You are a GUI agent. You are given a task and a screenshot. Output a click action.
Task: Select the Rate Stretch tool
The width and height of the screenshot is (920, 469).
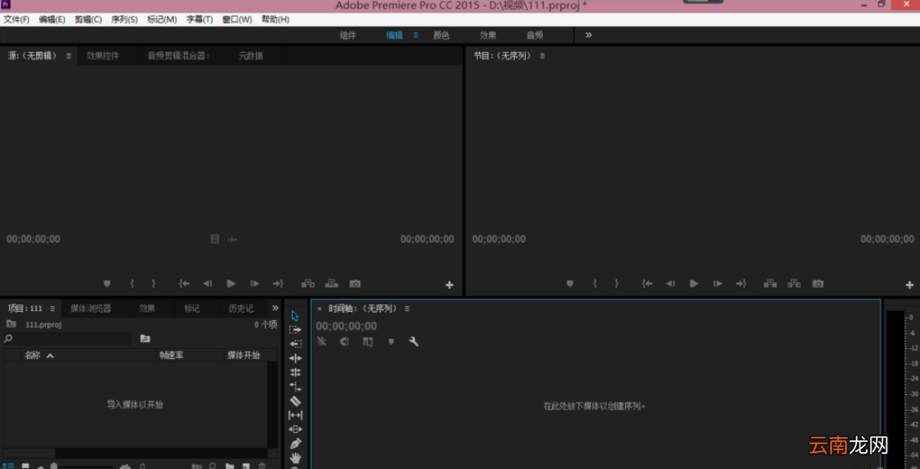pos(295,387)
